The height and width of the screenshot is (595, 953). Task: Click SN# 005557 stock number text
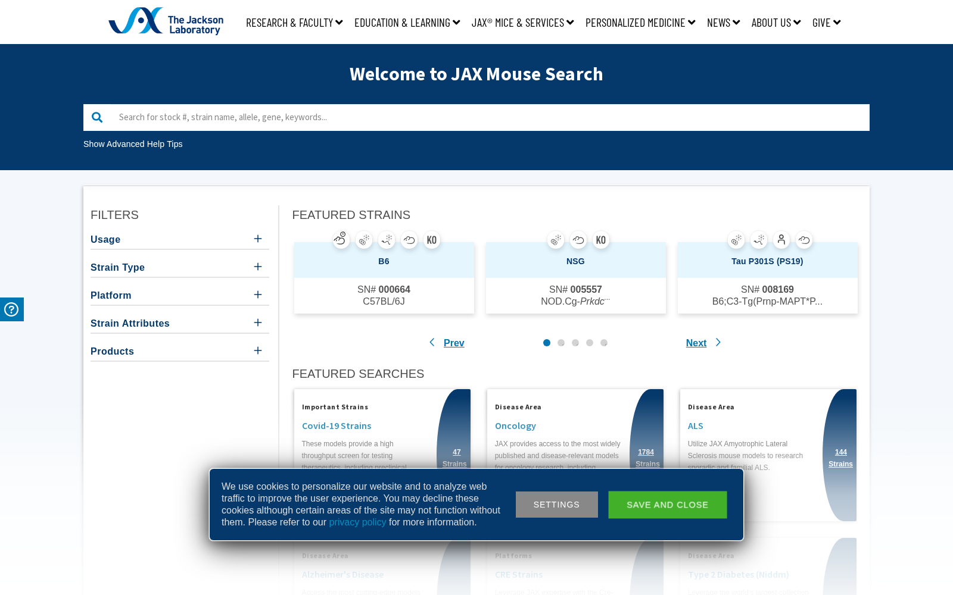tap(575, 290)
